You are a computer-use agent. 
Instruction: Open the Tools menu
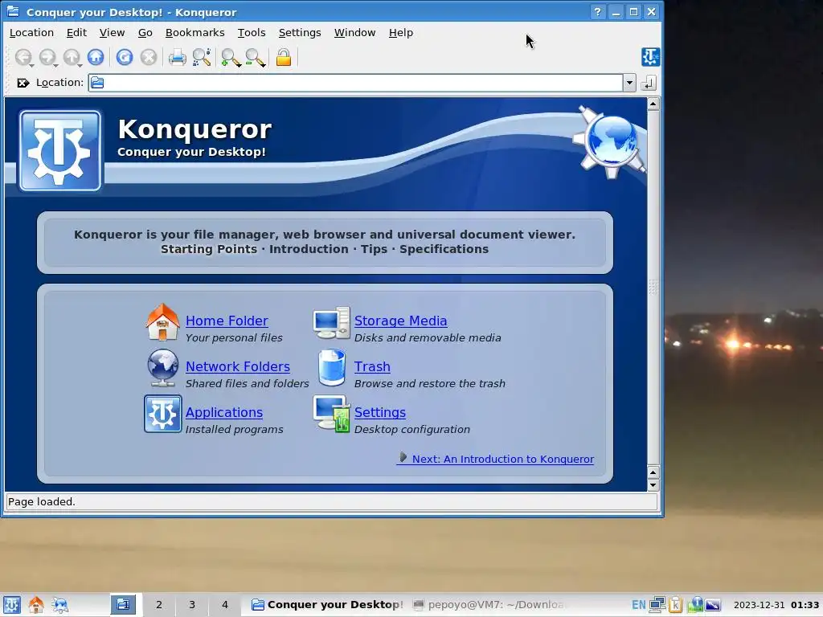click(252, 32)
